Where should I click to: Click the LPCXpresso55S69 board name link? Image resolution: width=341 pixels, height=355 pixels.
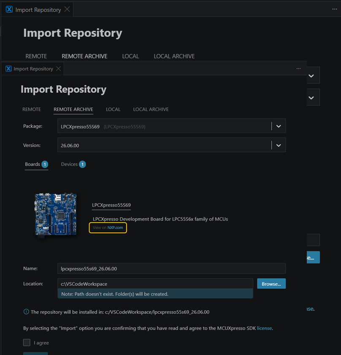[x=111, y=205]
